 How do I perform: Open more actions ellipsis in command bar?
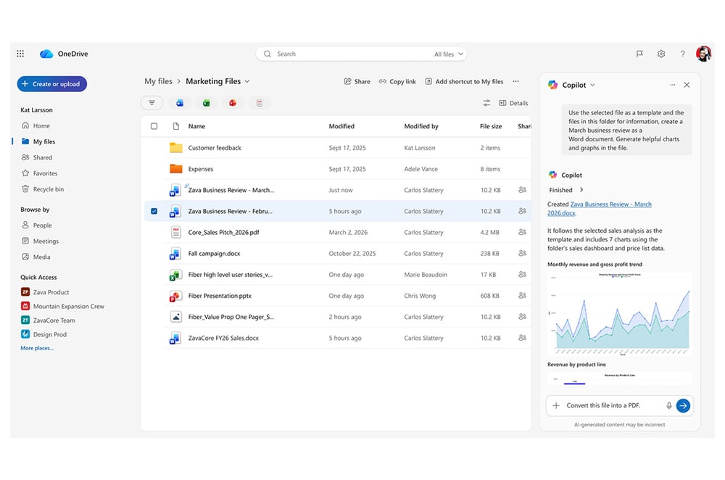point(515,81)
